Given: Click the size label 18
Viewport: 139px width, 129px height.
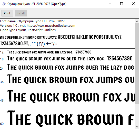Looking at the screenshot, I should point(2,59).
